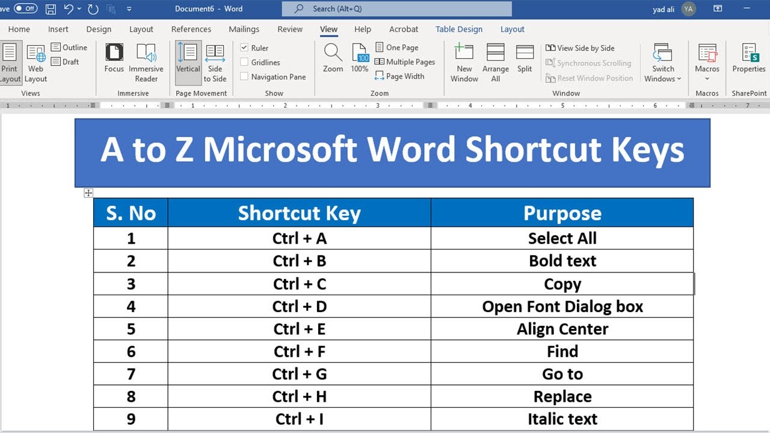This screenshot has height=433, width=770.
Task: Switch to Print Layout view
Action: (x=10, y=64)
